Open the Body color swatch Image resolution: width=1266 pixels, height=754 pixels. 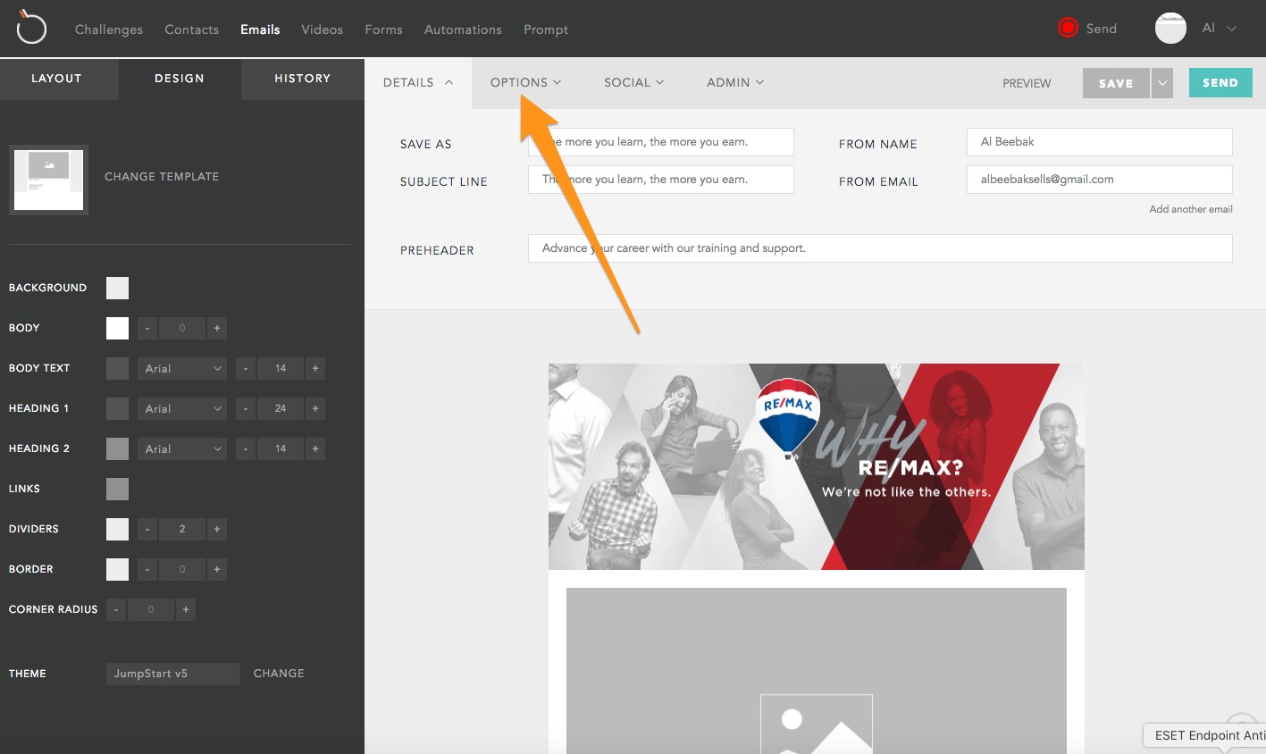tap(117, 328)
